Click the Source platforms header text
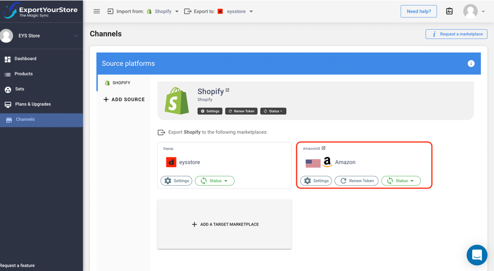494x271 pixels. [128, 64]
